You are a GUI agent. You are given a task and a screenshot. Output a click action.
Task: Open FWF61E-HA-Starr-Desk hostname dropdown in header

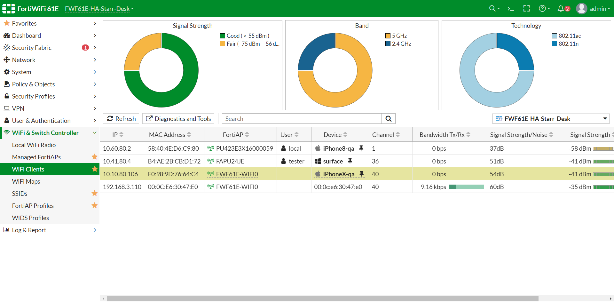click(x=99, y=9)
